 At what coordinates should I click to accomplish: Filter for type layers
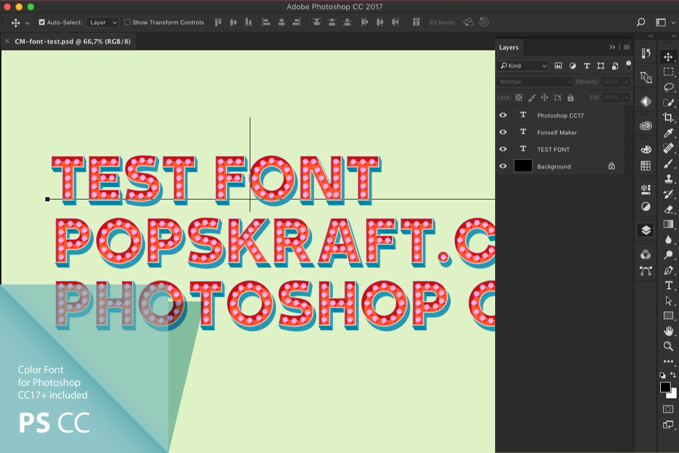[587, 66]
